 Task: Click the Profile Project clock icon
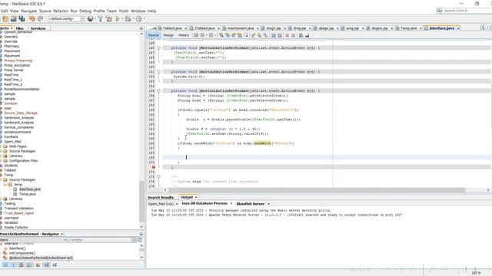[139, 18]
